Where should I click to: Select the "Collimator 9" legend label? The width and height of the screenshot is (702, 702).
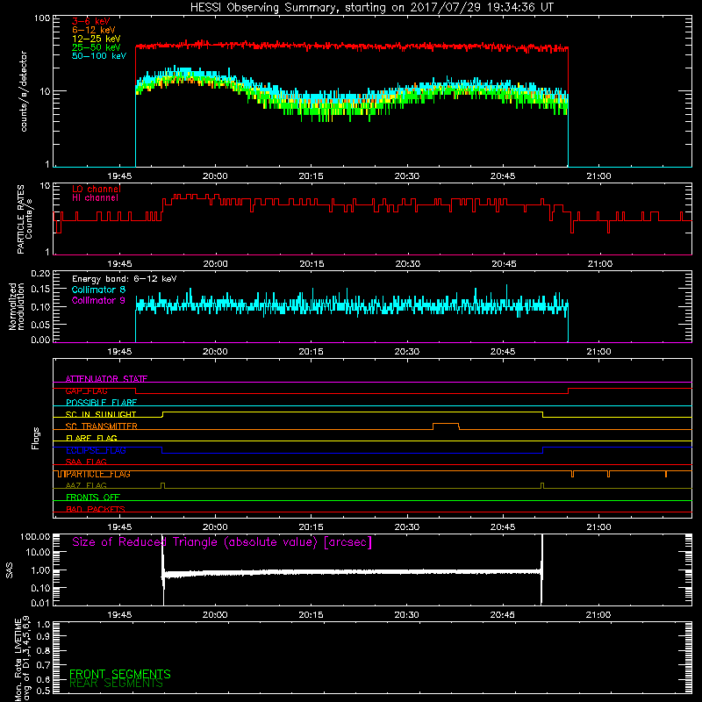[x=98, y=300]
